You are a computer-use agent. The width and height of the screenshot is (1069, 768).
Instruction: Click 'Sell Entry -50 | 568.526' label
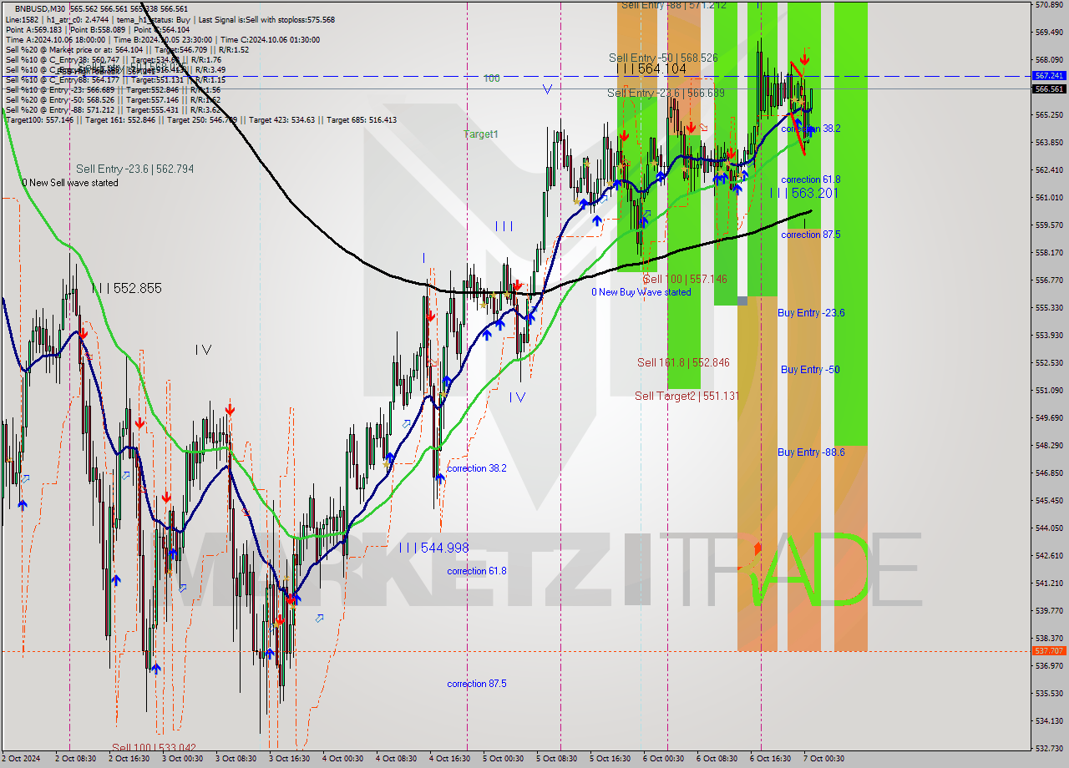click(663, 58)
